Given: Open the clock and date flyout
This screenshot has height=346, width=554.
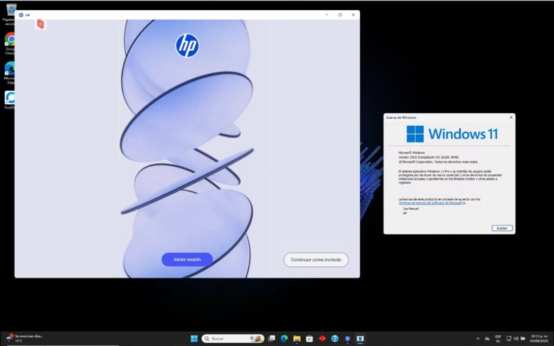Looking at the screenshot, I should click(x=539, y=338).
